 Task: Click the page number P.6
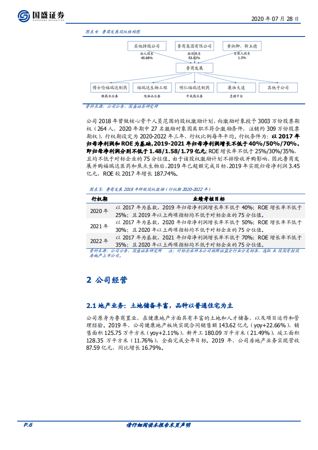click(28, 425)
